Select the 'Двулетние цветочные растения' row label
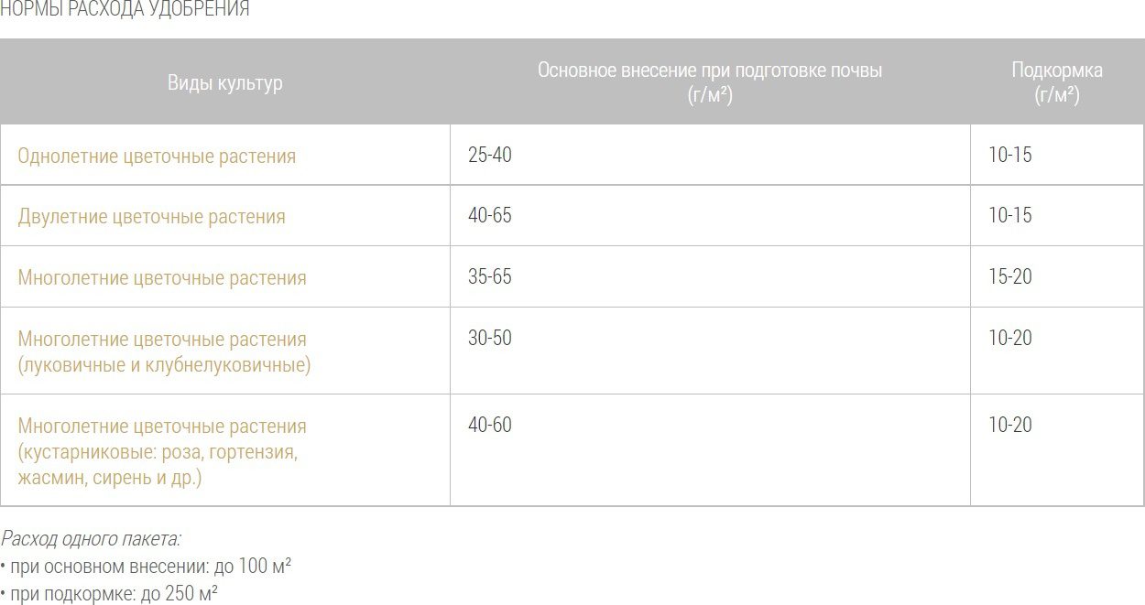The height and width of the screenshot is (605, 1145). click(151, 217)
